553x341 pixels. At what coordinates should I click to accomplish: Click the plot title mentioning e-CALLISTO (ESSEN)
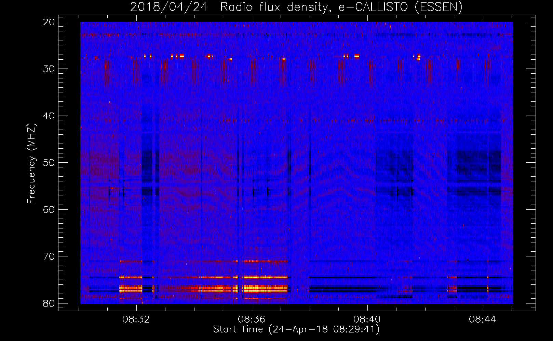click(296, 7)
